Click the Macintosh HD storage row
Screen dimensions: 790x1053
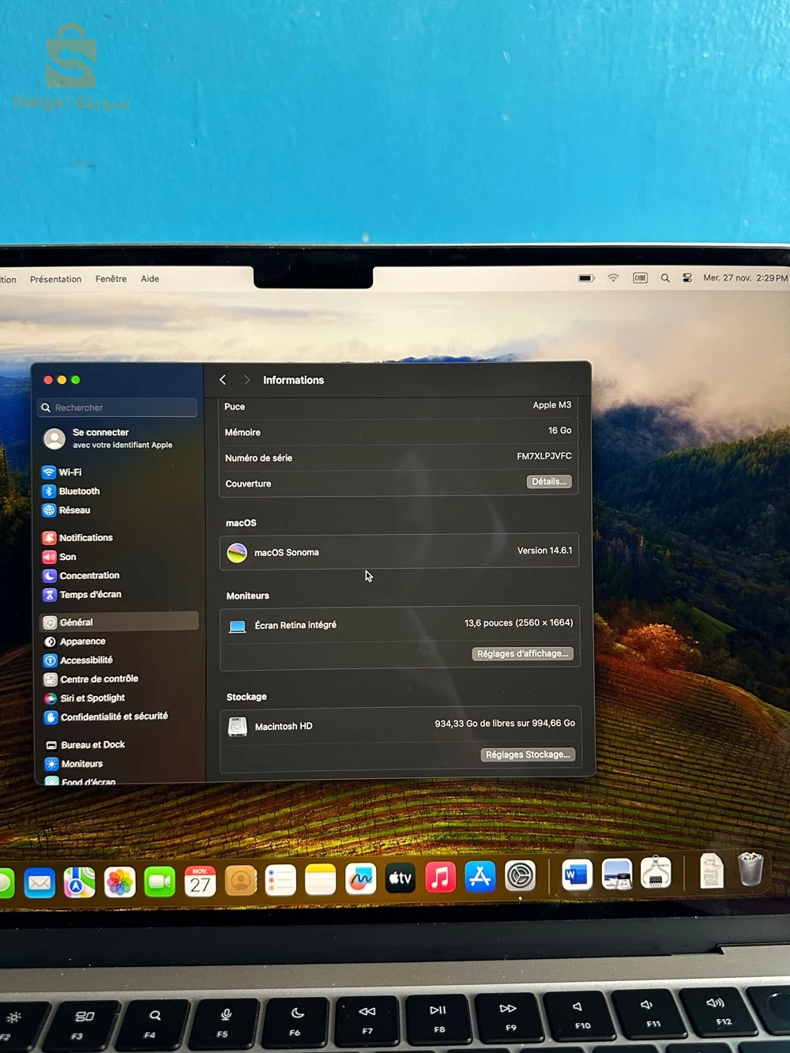pyautogui.click(x=401, y=724)
